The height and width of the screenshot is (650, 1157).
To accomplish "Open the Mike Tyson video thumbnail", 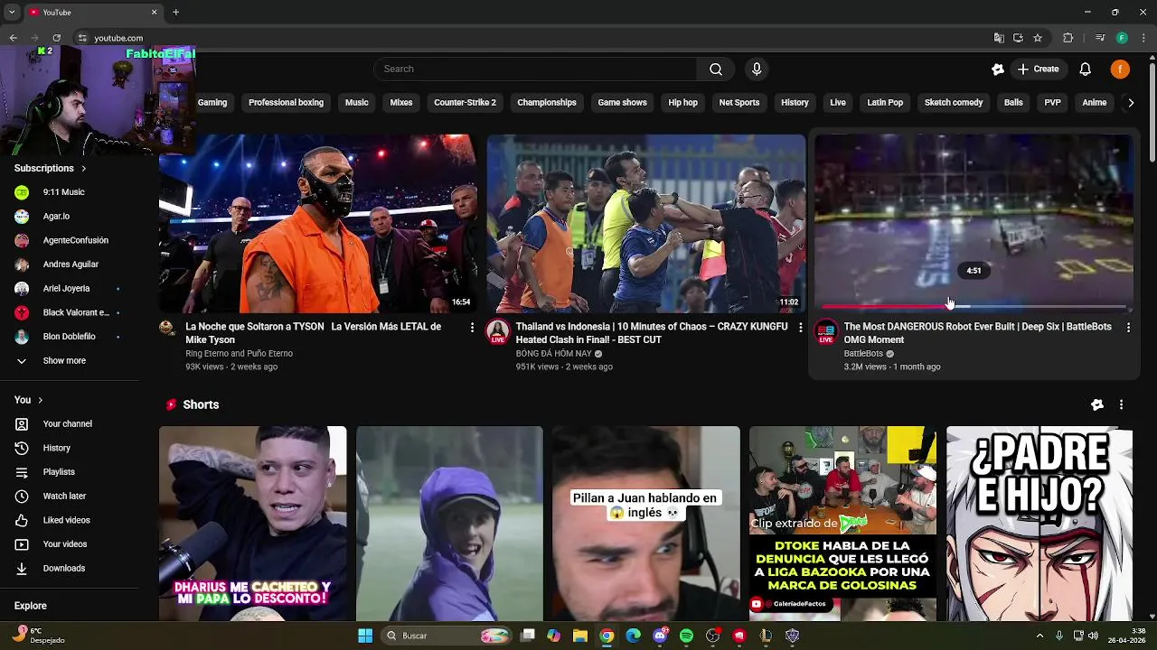I will (x=317, y=224).
